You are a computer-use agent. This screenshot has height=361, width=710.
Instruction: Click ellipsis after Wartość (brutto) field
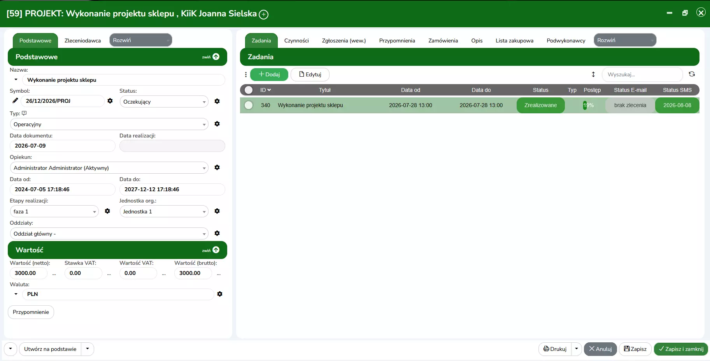219,274
